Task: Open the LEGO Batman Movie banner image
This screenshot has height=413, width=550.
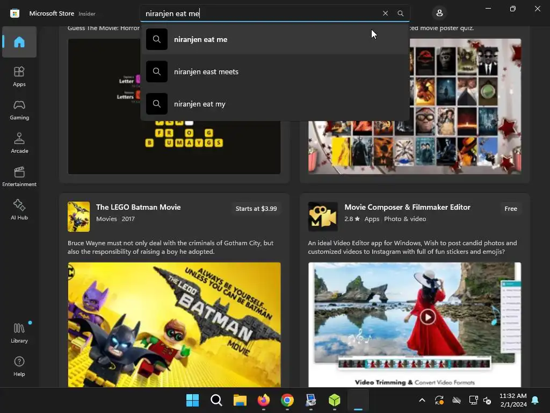Action: (175, 324)
